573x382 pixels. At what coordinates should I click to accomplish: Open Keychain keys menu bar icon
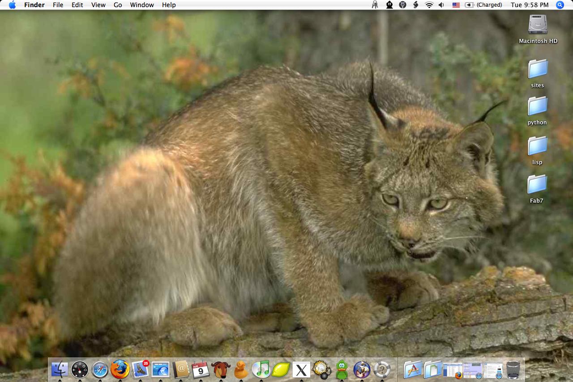pyautogui.click(x=375, y=5)
